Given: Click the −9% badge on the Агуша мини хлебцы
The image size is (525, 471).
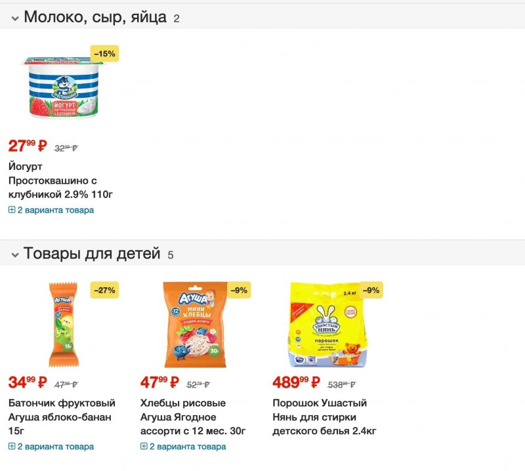Looking at the screenshot, I should click(x=239, y=290).
